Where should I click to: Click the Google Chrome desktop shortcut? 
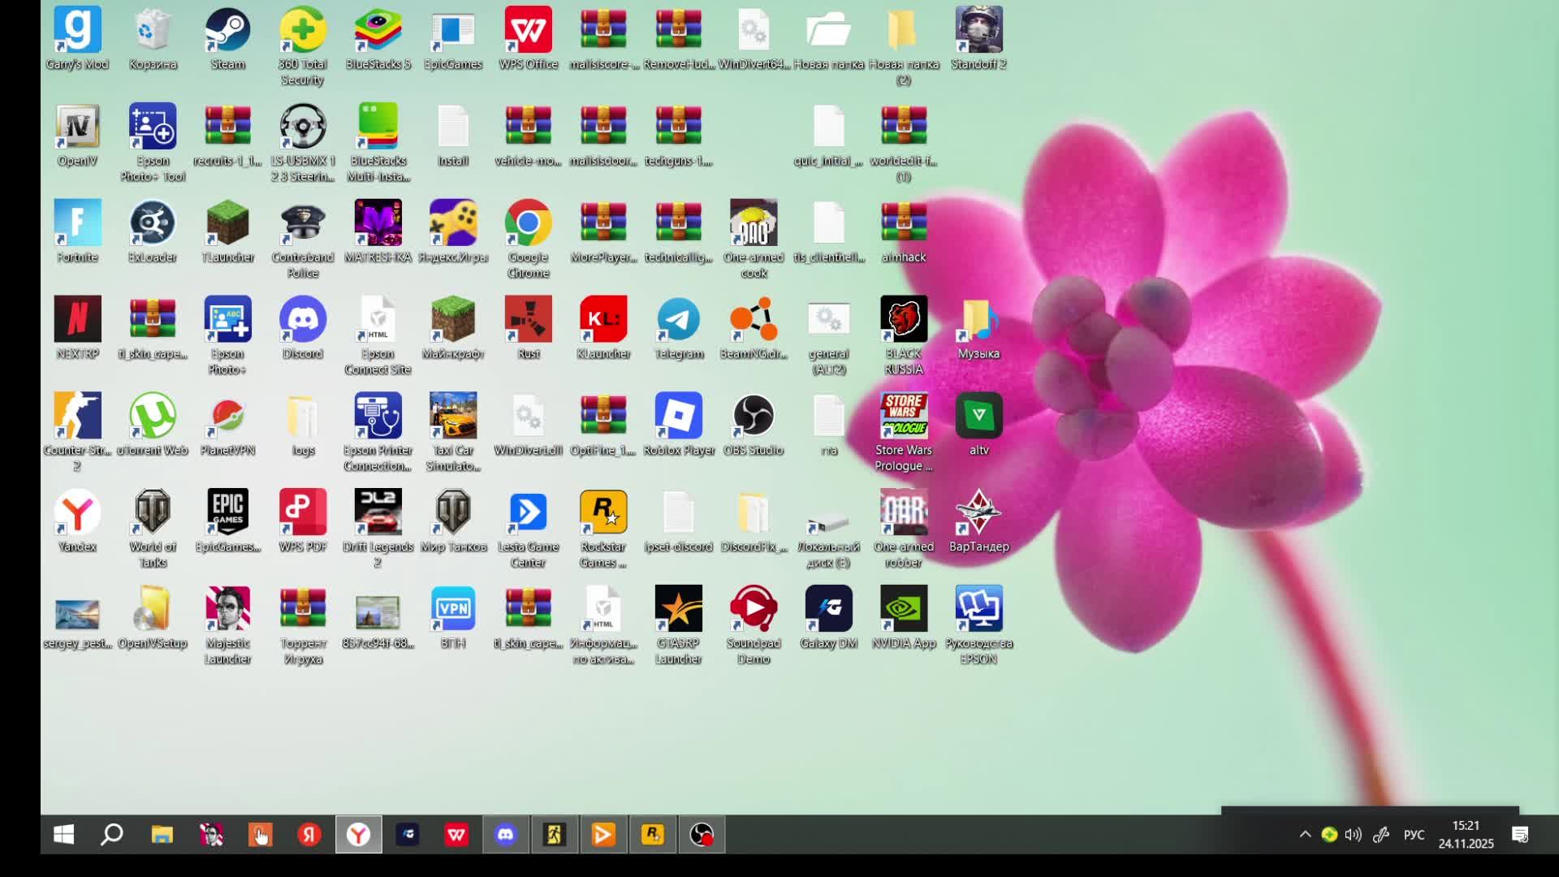[528, 223]
